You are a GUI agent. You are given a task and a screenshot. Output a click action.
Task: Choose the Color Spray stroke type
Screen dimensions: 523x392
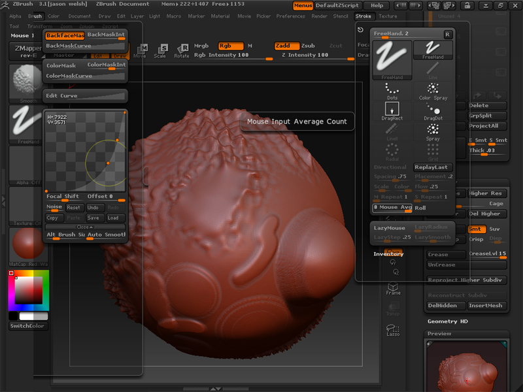(433, 91)
